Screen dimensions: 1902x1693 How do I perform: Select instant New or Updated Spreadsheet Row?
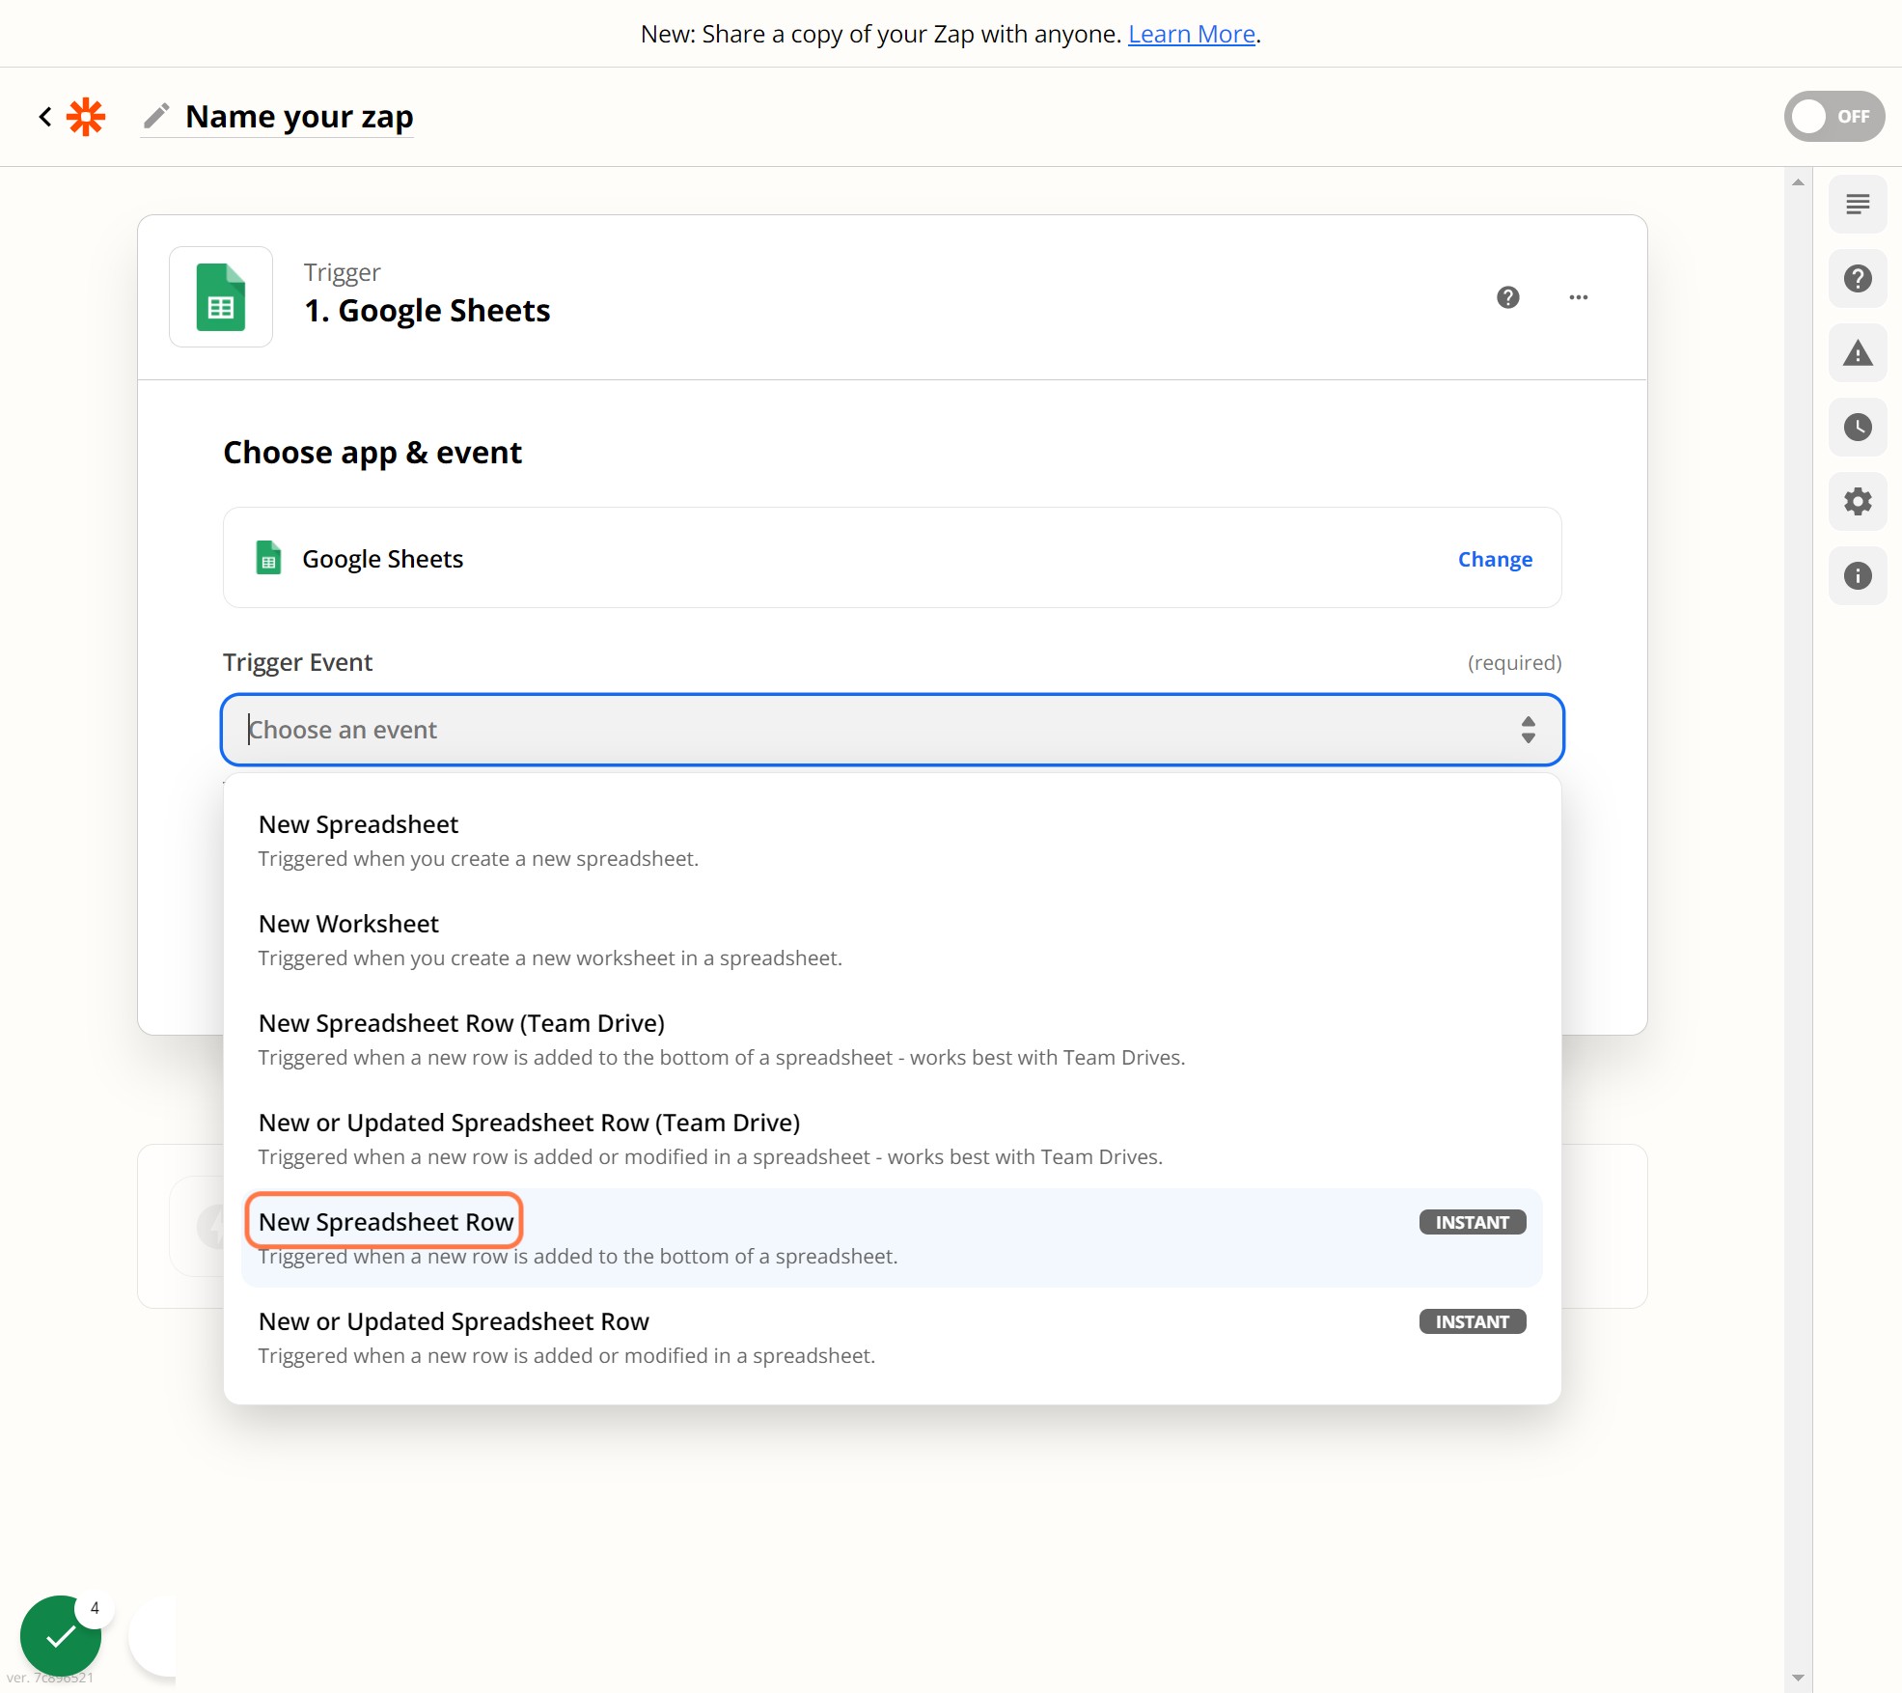892,1338
